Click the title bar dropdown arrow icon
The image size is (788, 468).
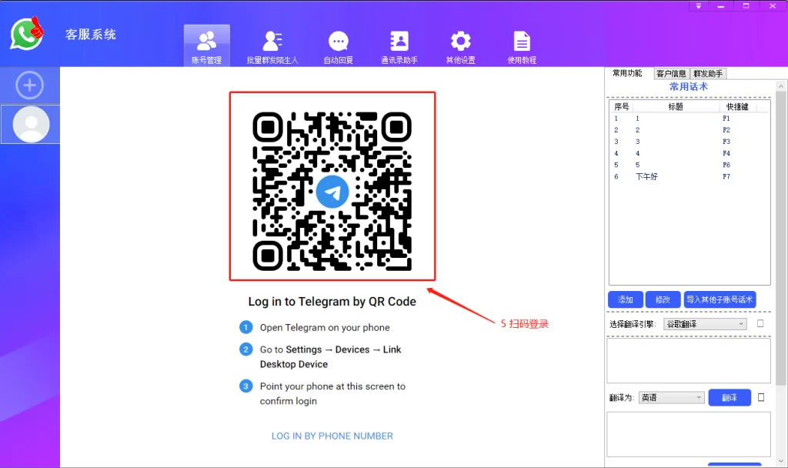coord(699,6)
